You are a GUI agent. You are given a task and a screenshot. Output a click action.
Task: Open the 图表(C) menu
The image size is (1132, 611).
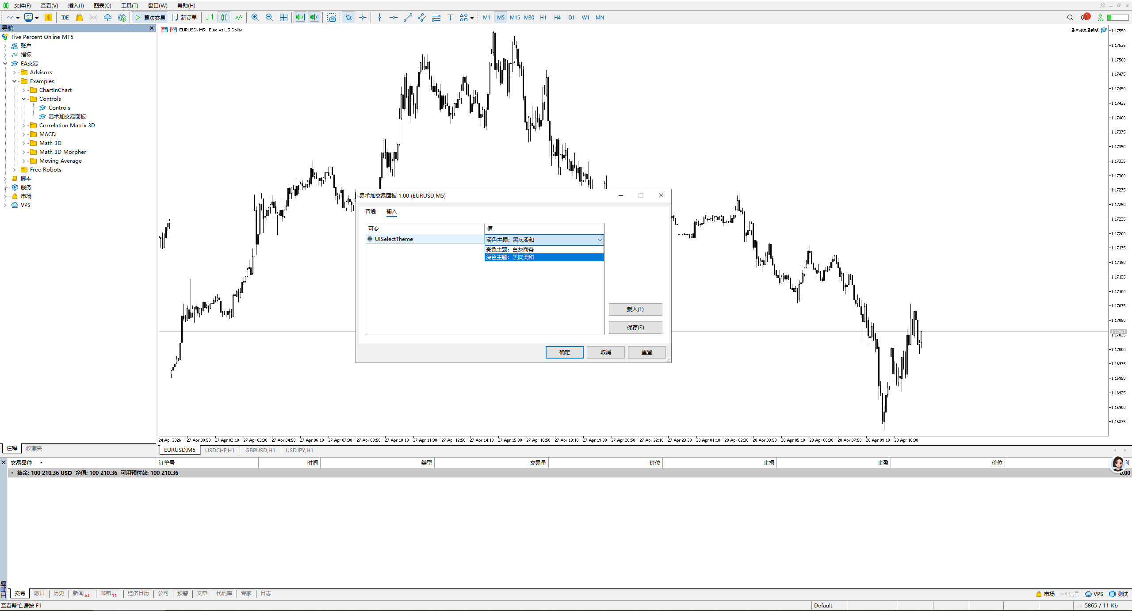click(x=102, y=5)
